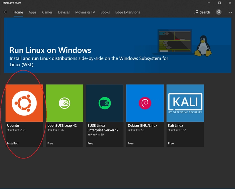
Task: Click the Run Linux on Windows banner heading
Action: pyautogui.click(x=50, y=50)
